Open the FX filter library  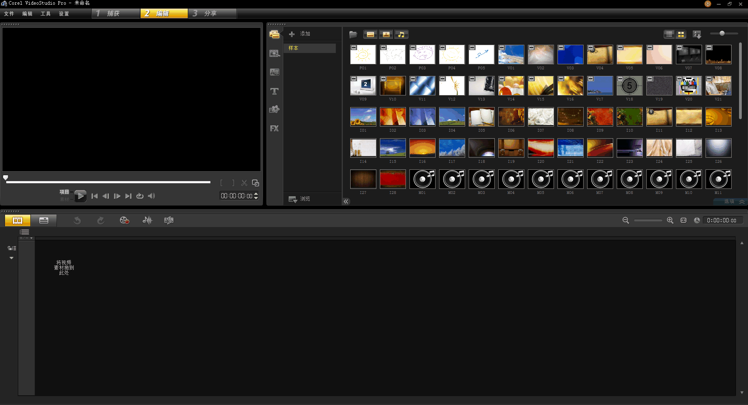click(x=274, y=129)
